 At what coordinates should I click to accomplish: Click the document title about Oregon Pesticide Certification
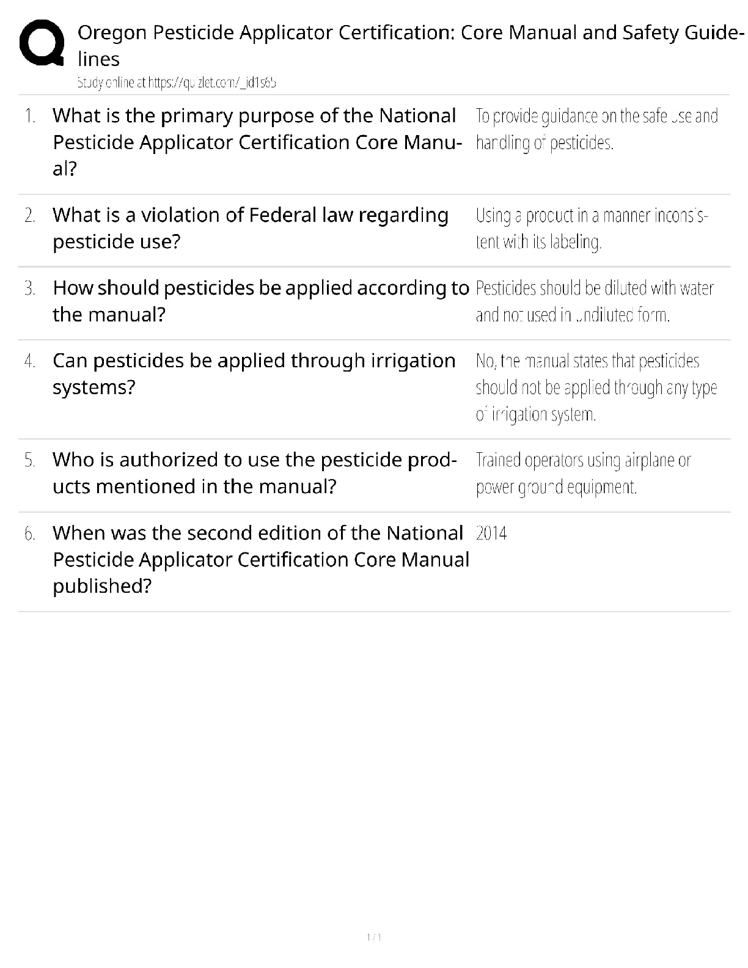[x=410, y=45]
